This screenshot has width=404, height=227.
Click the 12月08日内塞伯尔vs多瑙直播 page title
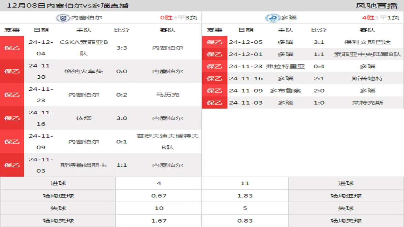tap(67, 6)
